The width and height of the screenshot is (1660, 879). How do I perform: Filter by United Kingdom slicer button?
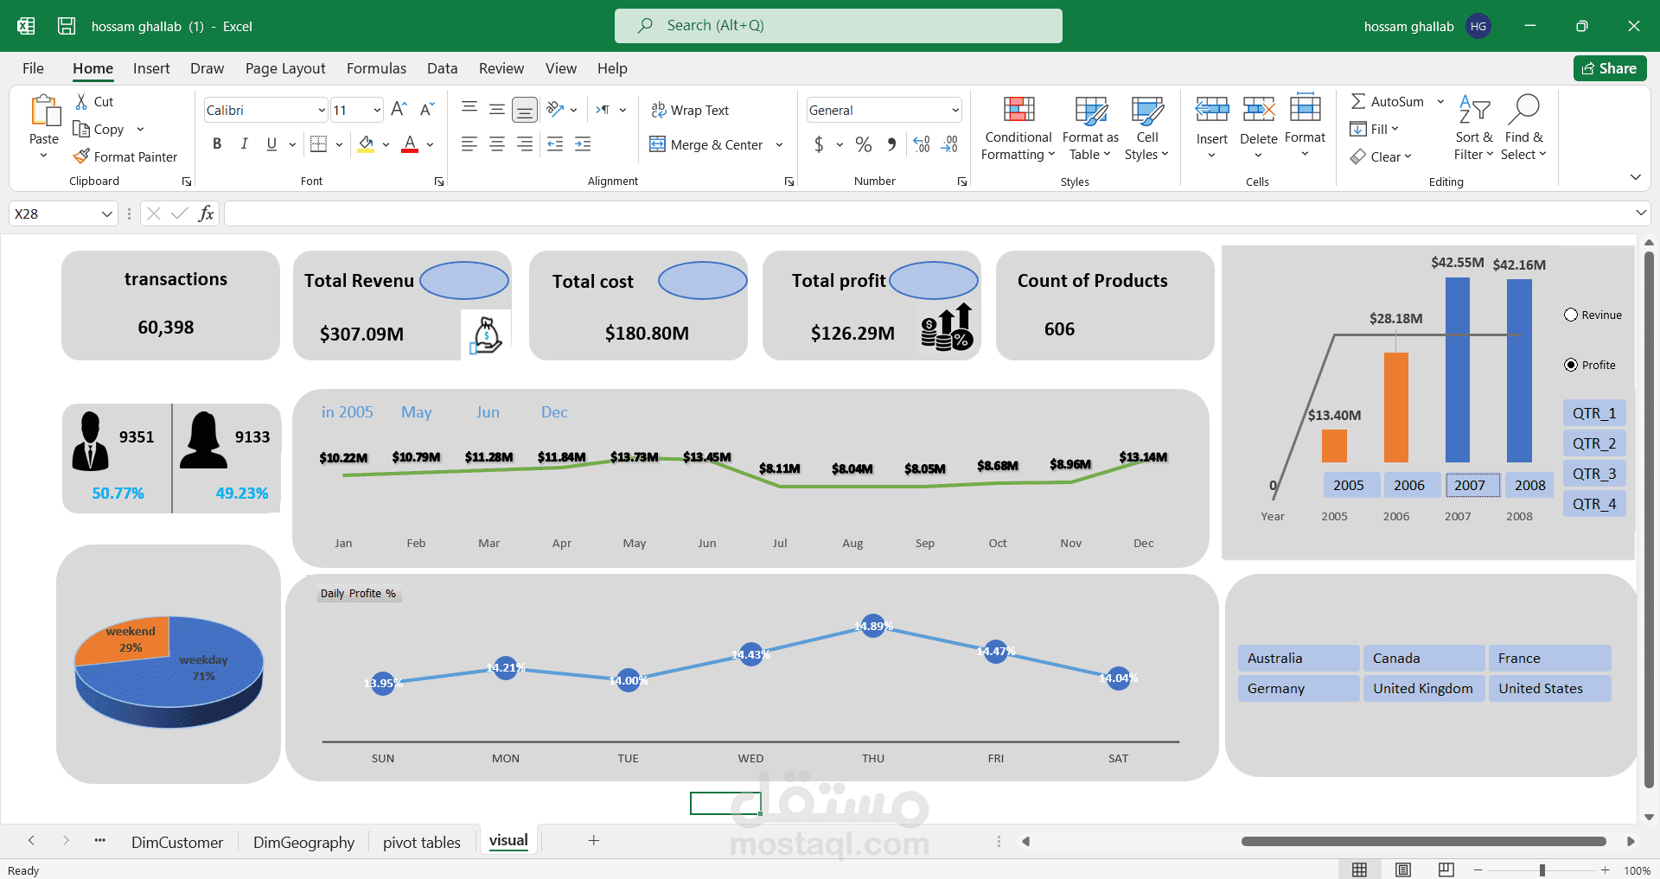[x=1424, y=688]
